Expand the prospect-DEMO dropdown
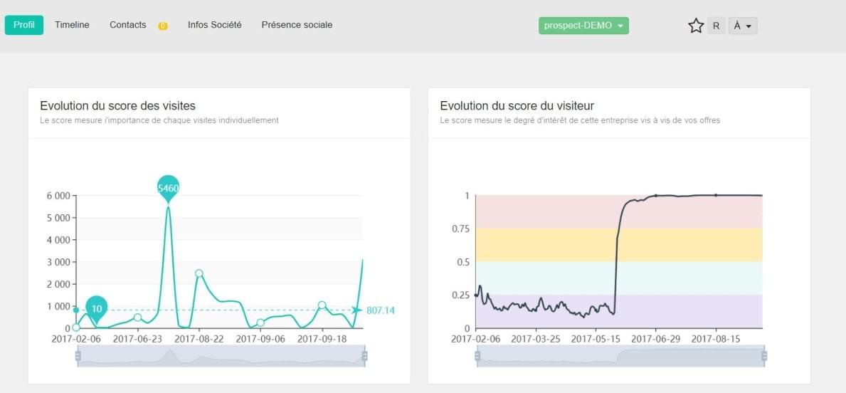846x393 pixels. (583, 26)
